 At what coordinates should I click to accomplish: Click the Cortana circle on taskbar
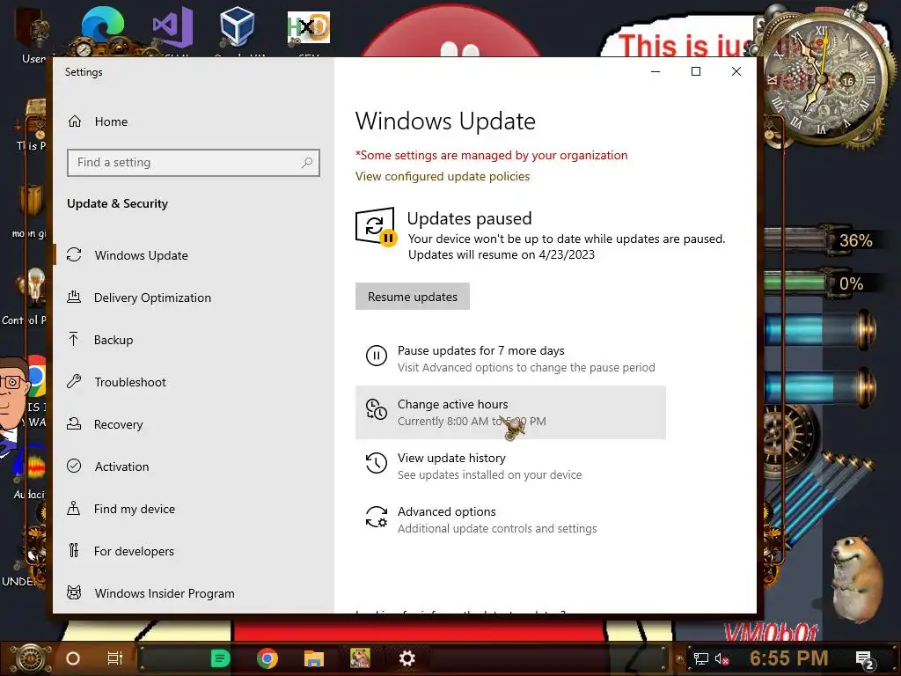(x=73, y=658)
